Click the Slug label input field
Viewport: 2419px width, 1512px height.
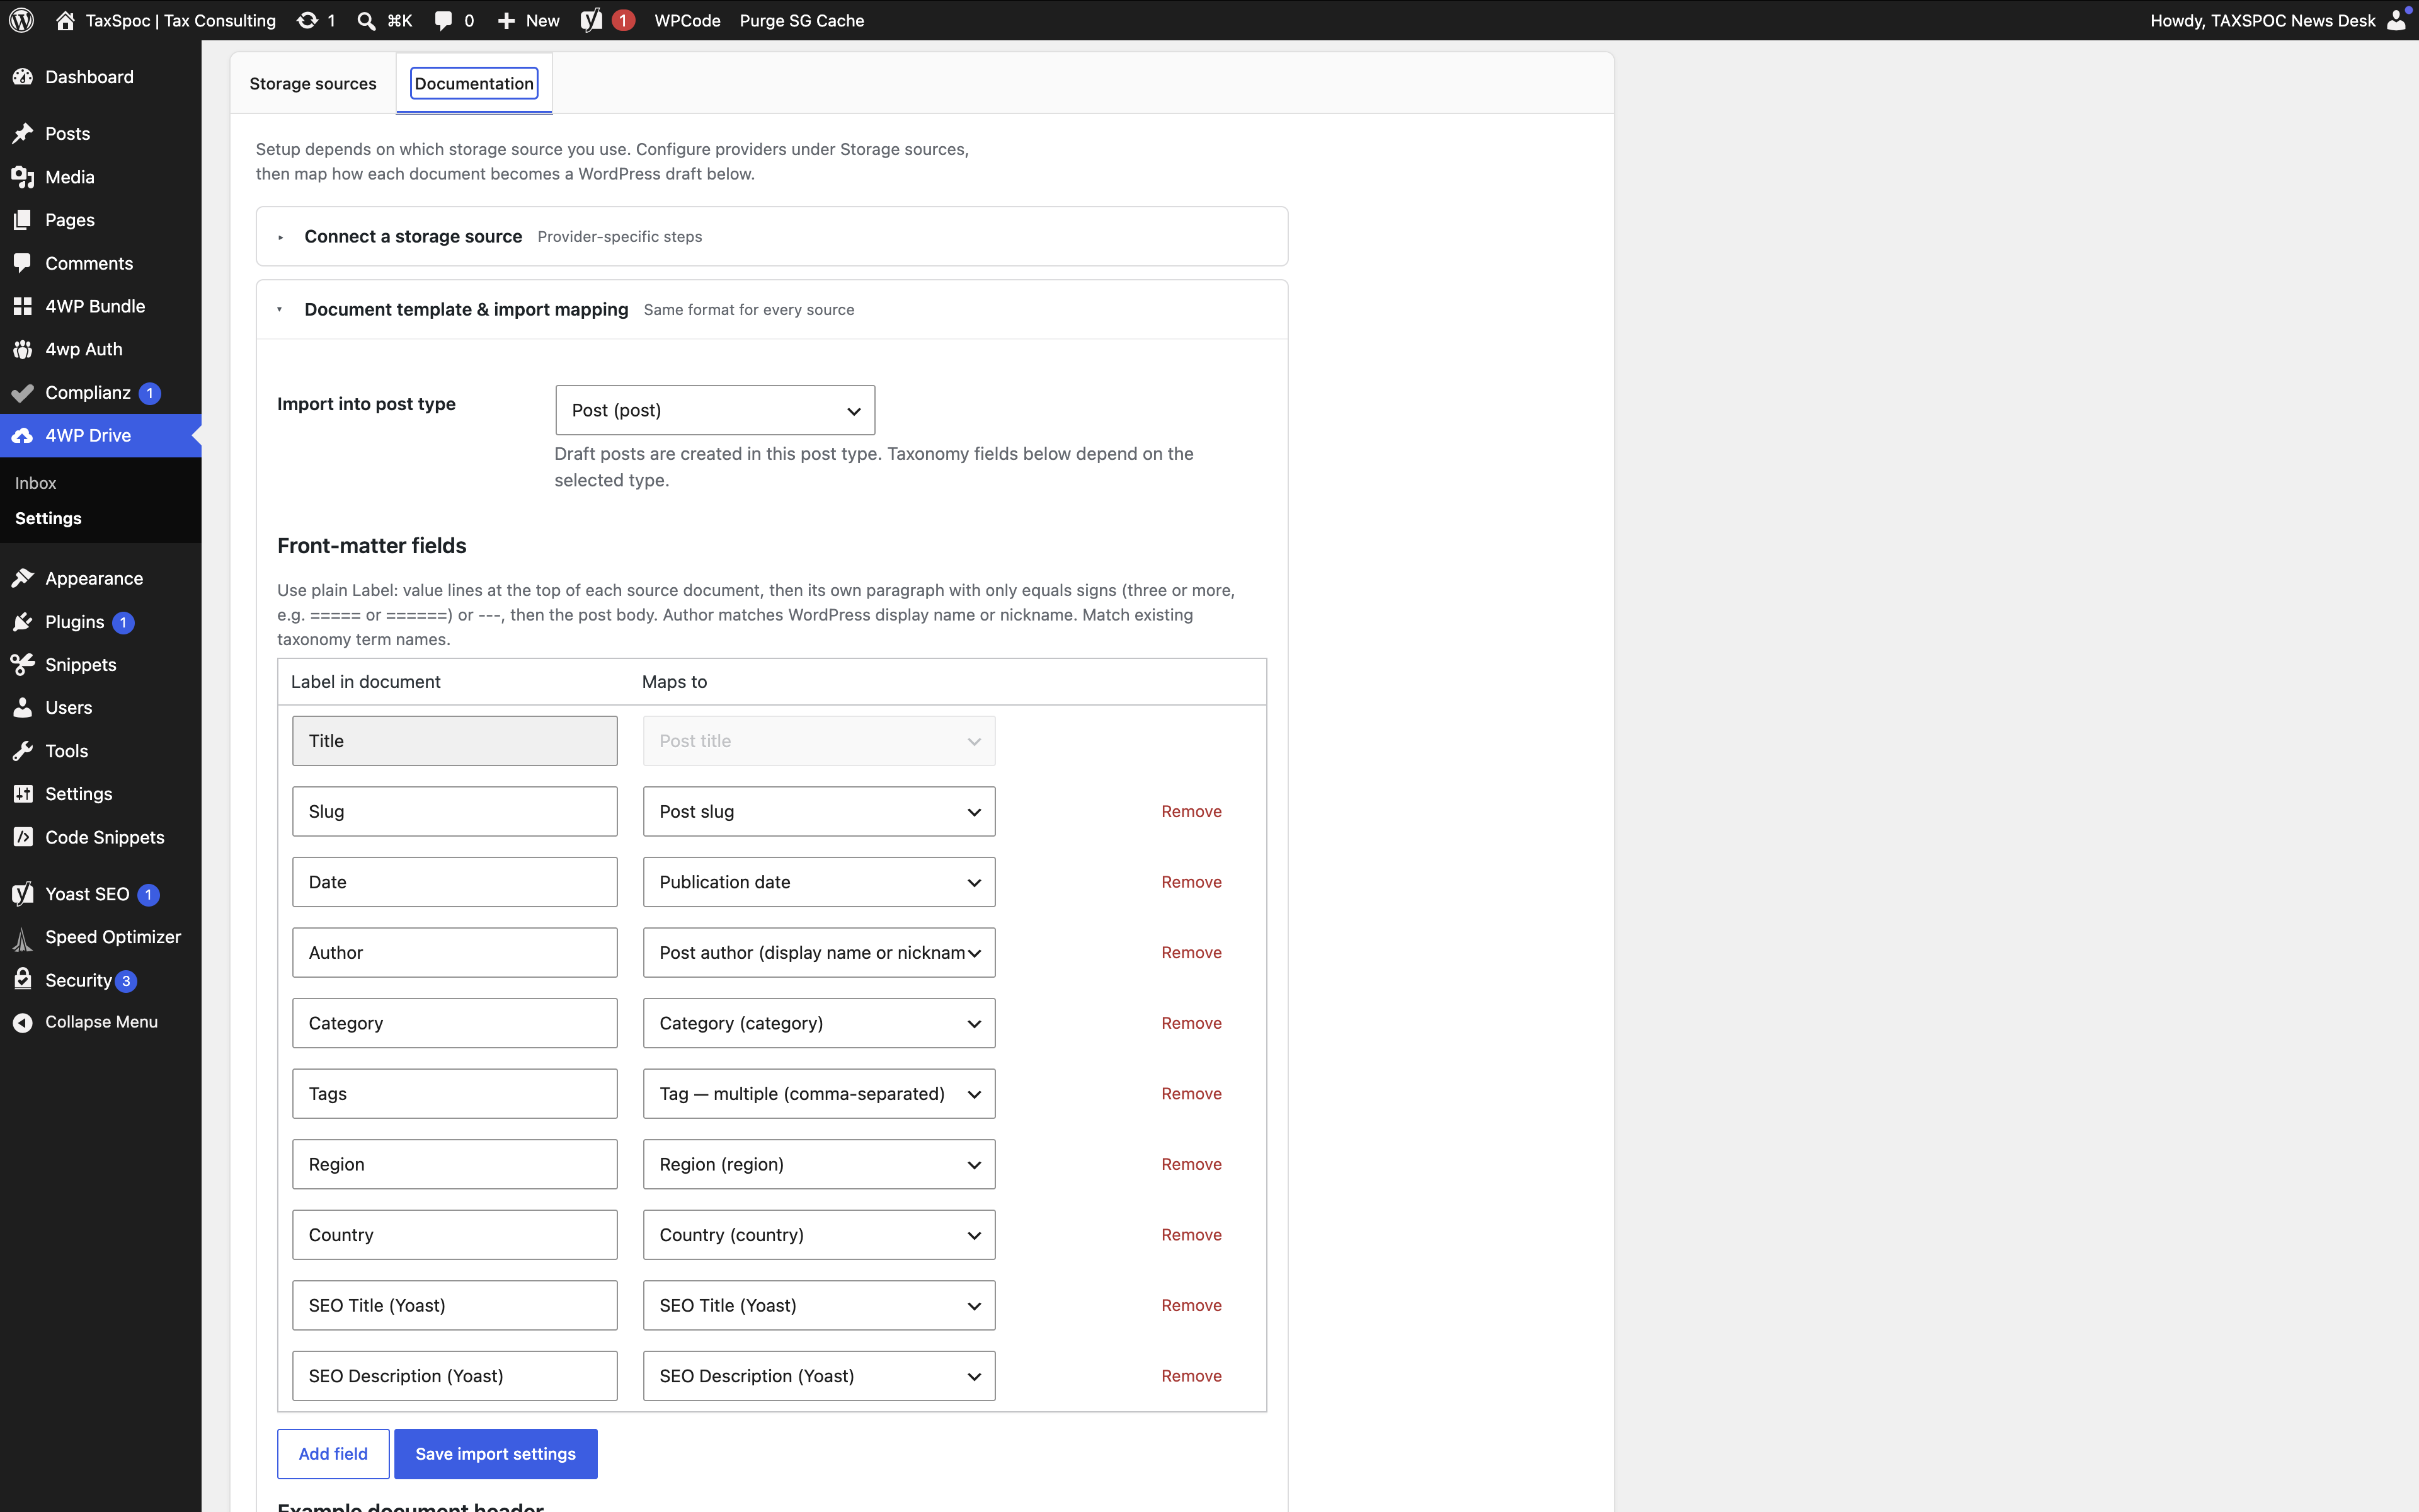455,811
